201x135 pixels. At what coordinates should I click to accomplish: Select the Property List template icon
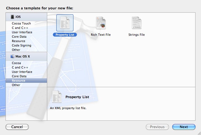point(65,23)
